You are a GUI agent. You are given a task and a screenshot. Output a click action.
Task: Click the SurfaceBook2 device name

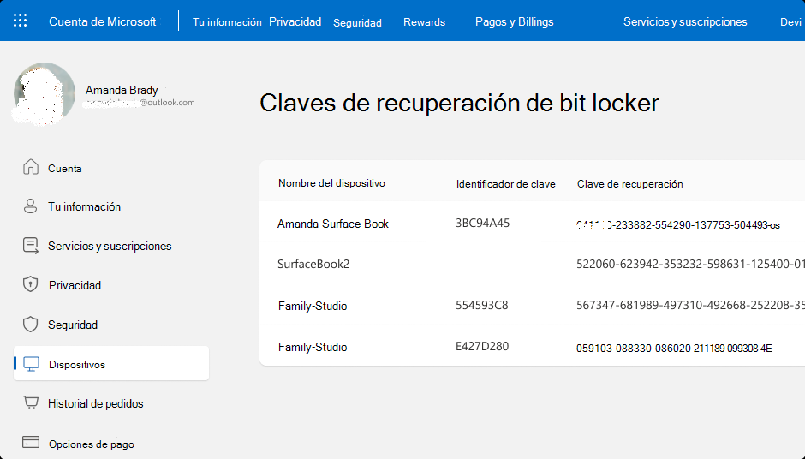click(x=313, y=265)
